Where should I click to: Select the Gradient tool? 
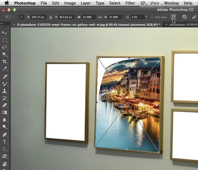(x=5, y=112)
